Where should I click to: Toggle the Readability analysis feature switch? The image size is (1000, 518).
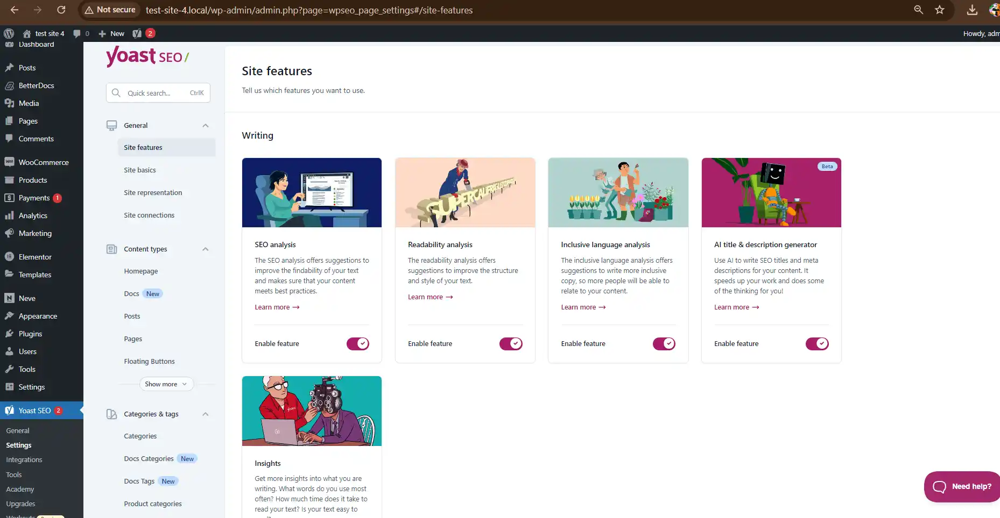(x=511, y=343)
